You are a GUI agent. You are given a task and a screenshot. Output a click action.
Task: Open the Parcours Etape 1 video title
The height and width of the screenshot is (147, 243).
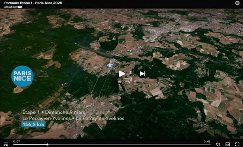coord(33,3)
